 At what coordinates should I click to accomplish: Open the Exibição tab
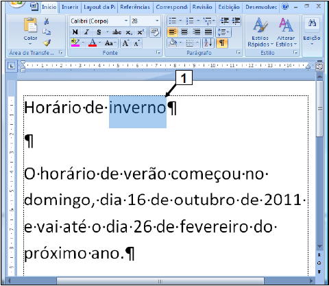click(x=229, y=7)
